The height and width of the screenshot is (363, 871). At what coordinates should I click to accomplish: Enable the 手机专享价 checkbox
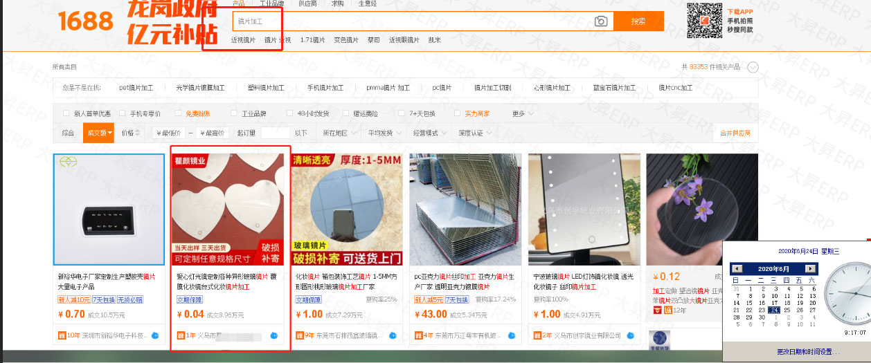123,113
